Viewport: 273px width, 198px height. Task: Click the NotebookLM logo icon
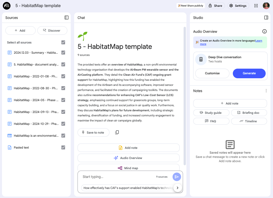(7, 6)
